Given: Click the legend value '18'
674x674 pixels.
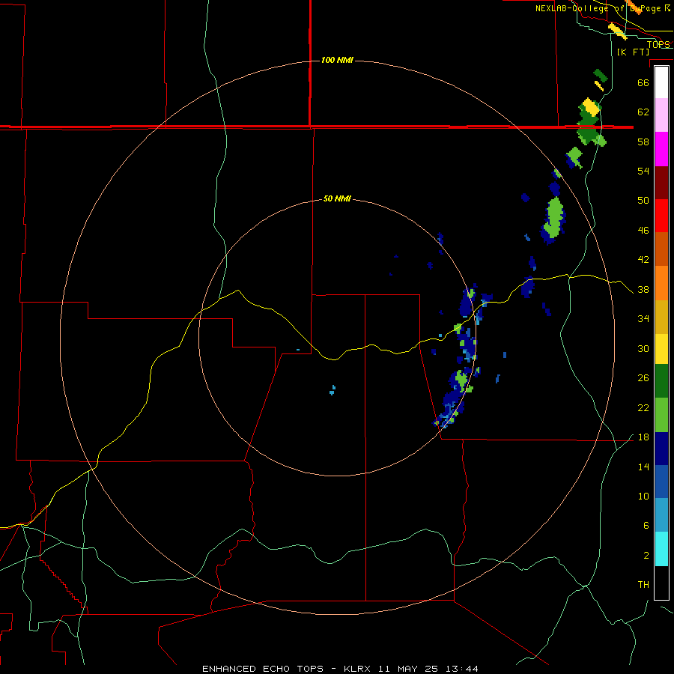Looking at the screenshot, I should tap(643, 437).
